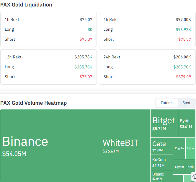Click the 4h Long value $96.92K
Viewport: 196px width, 182px height.
tap(183, 29)
